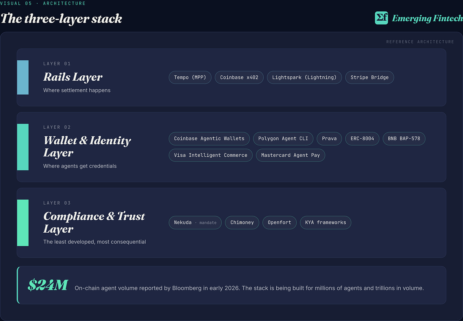Click 'The three-layer stack' title
This screenshot has width=463, height=321.
tap(61, 18)
